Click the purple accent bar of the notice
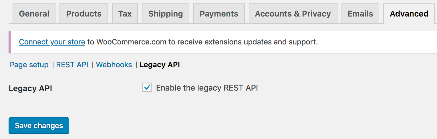The width and height of the screenshot is (437, 139). pyautogui.click(x=10, y=42)
